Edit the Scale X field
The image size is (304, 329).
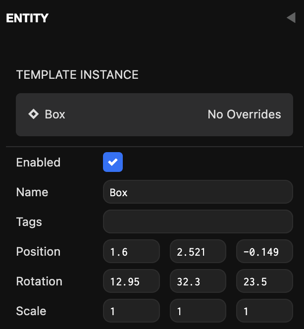click(x=131, y=311)
